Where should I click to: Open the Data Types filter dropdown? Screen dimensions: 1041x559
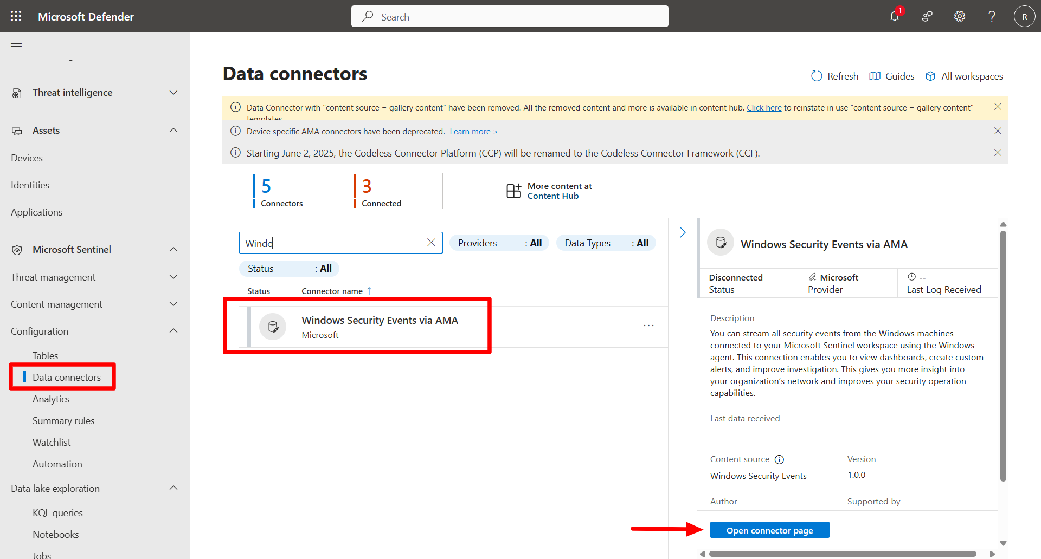pos(606,243)
